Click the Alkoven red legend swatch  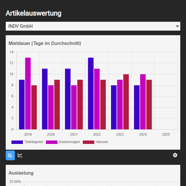[88, 142]
